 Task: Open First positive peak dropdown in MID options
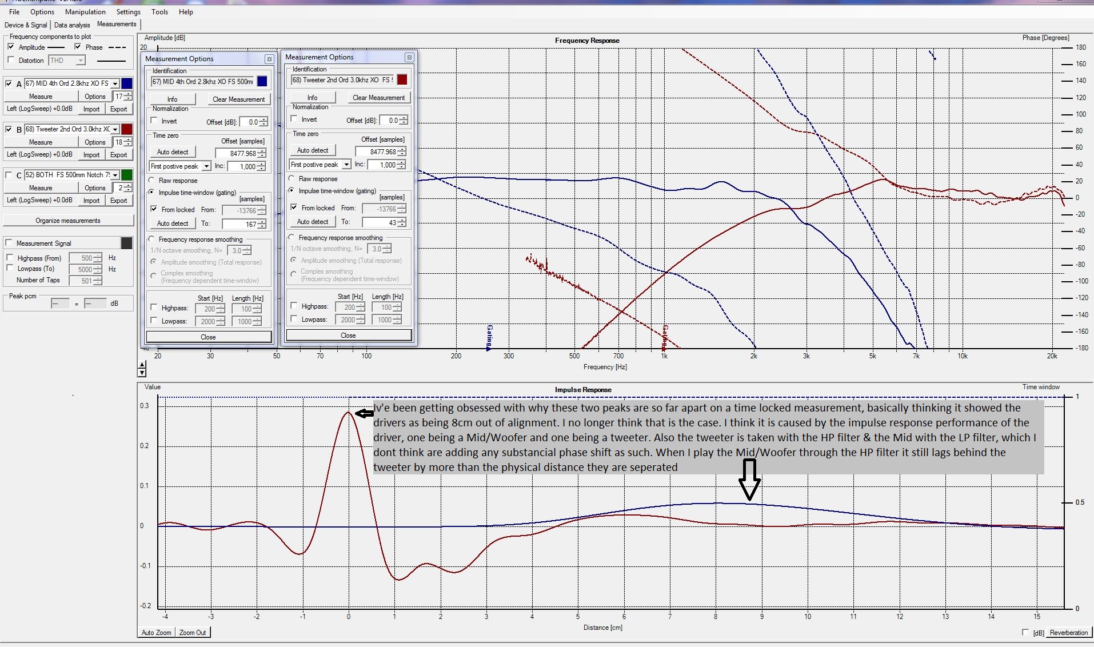point(206,166)
